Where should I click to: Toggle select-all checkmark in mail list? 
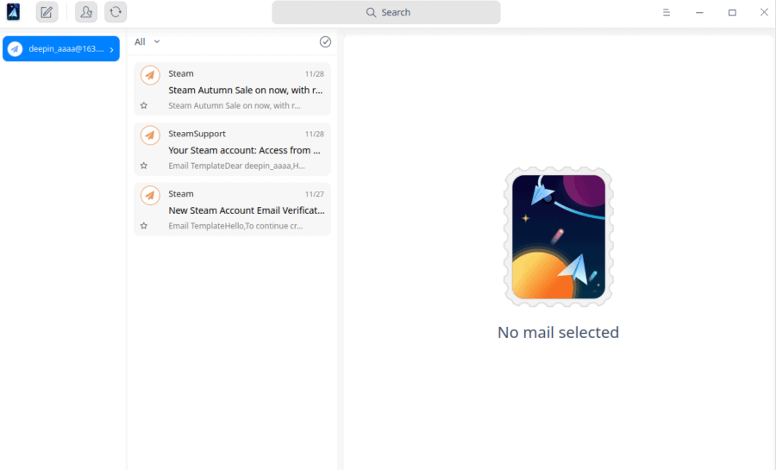(x=325, y=41)
